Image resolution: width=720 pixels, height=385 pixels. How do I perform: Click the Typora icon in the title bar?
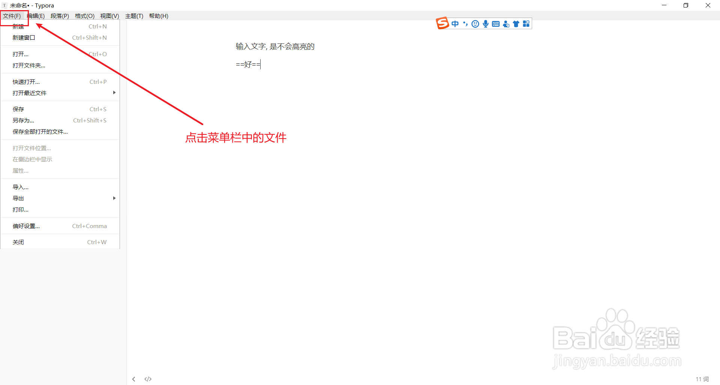[4, 5]
